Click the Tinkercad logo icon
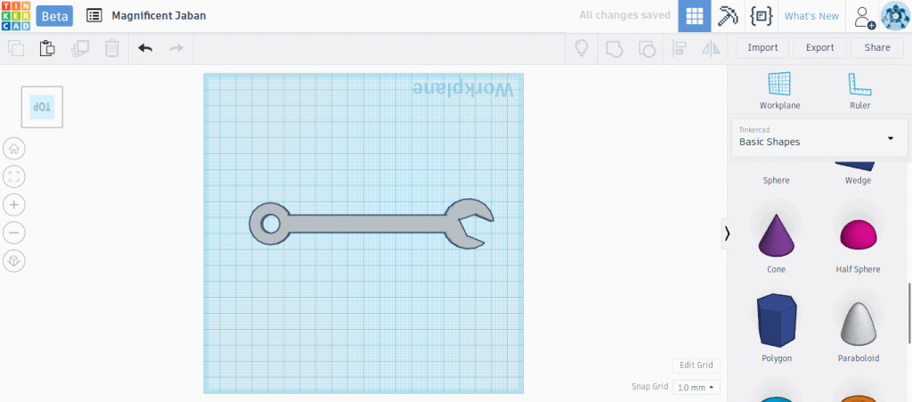The width and height of the screenshot is (912, 402). (x=15, y=16)
